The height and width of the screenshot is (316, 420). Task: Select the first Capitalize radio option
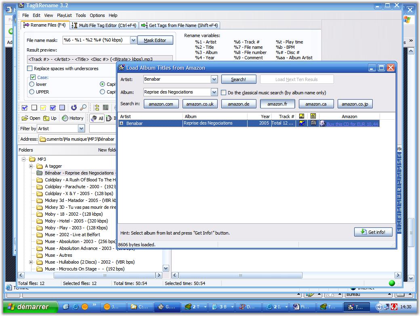coord(102,84)
